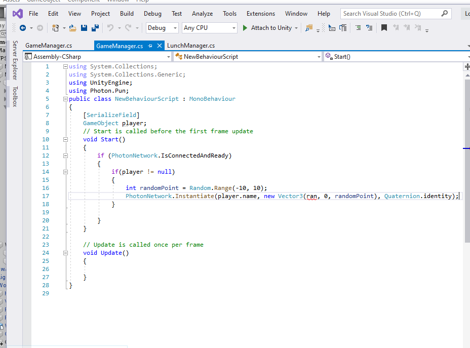Undo the last edit
This screenshot has width=470, height=348.
110,28
